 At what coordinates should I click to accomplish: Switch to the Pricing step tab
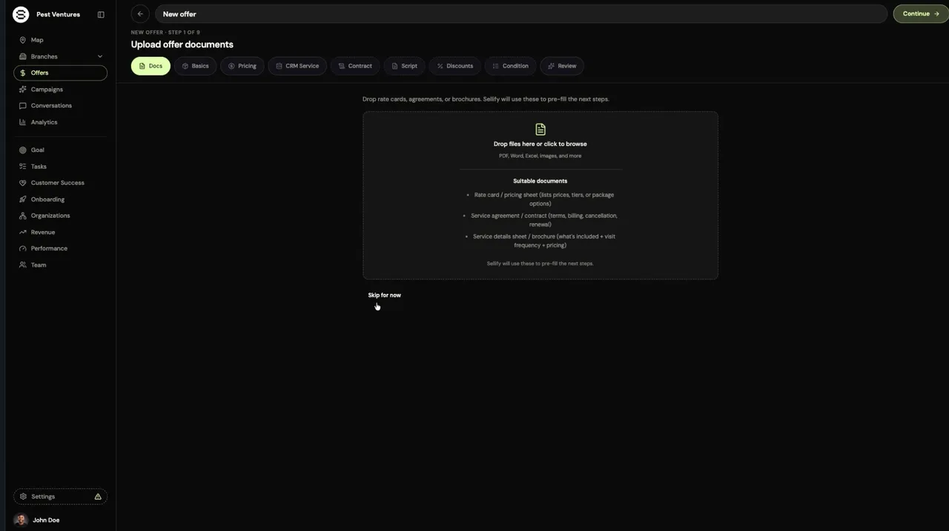242,66
